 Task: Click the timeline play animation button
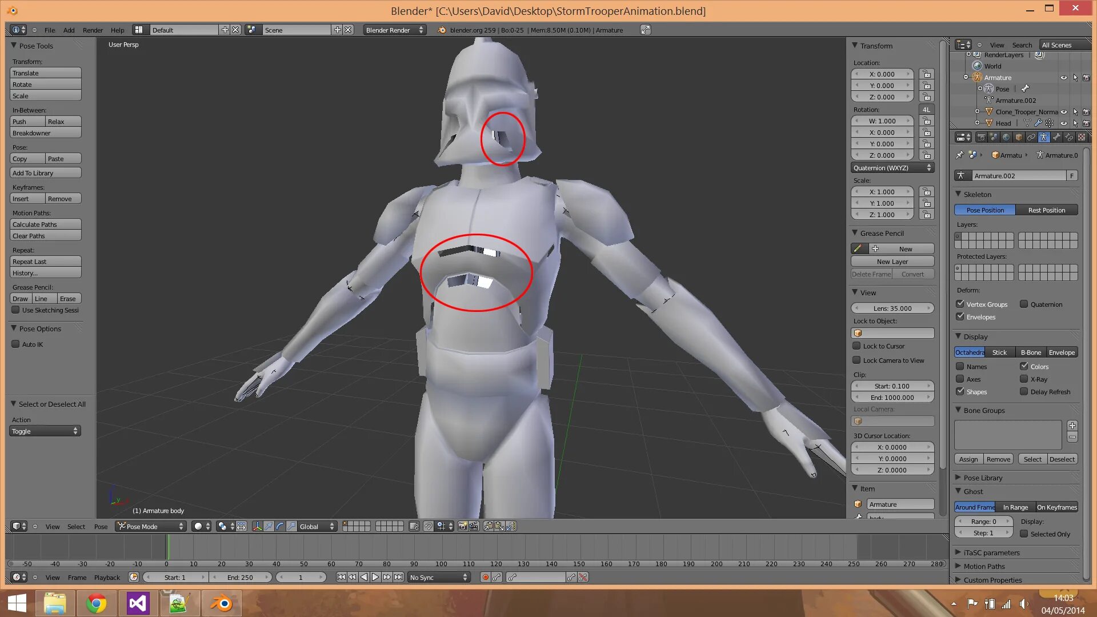coord(375,577)
